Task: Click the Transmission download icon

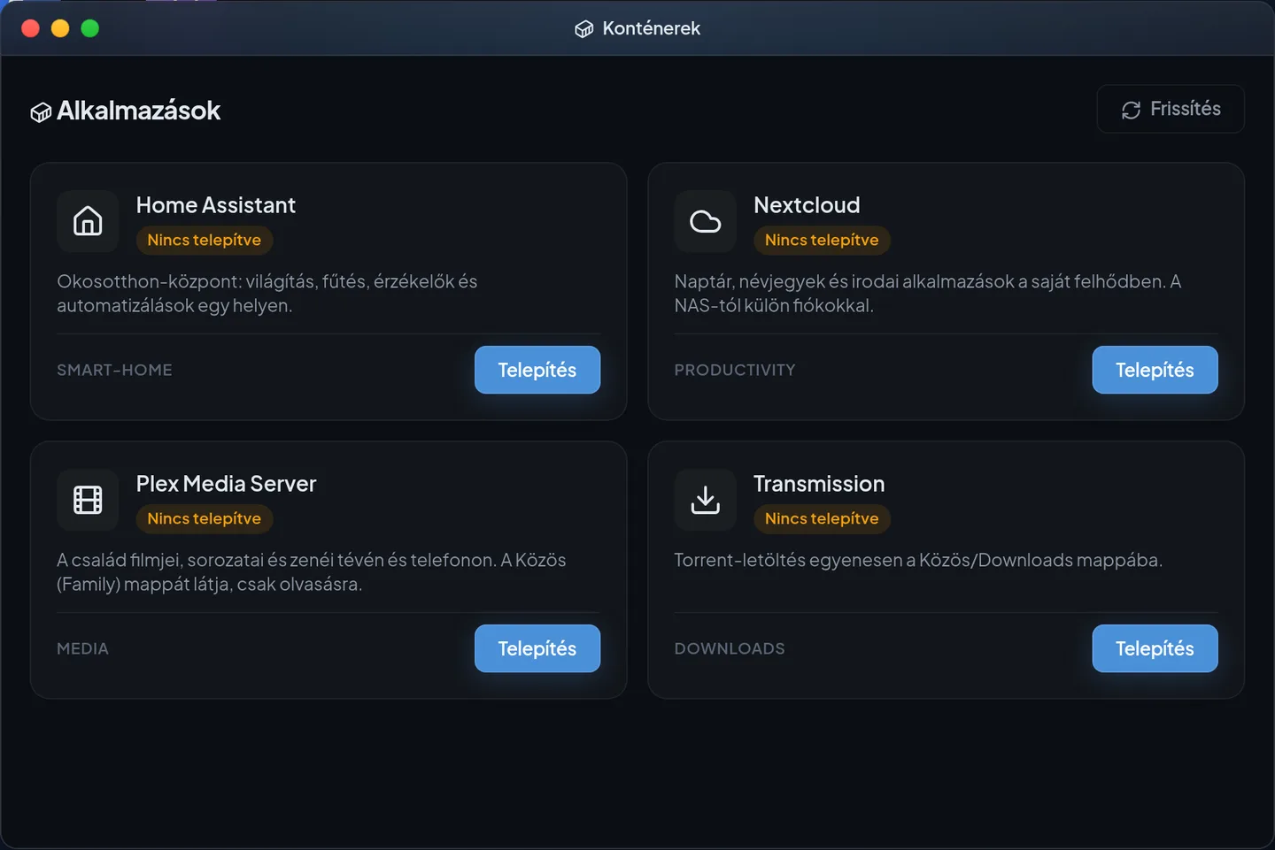Action: (706, 500)
